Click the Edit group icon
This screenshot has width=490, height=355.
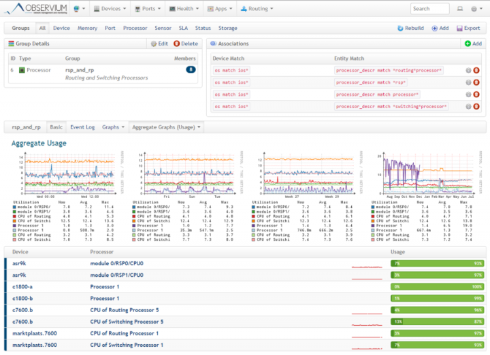tap(154, 44)
